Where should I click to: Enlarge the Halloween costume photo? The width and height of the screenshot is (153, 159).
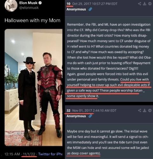click(x=34, y=87)
